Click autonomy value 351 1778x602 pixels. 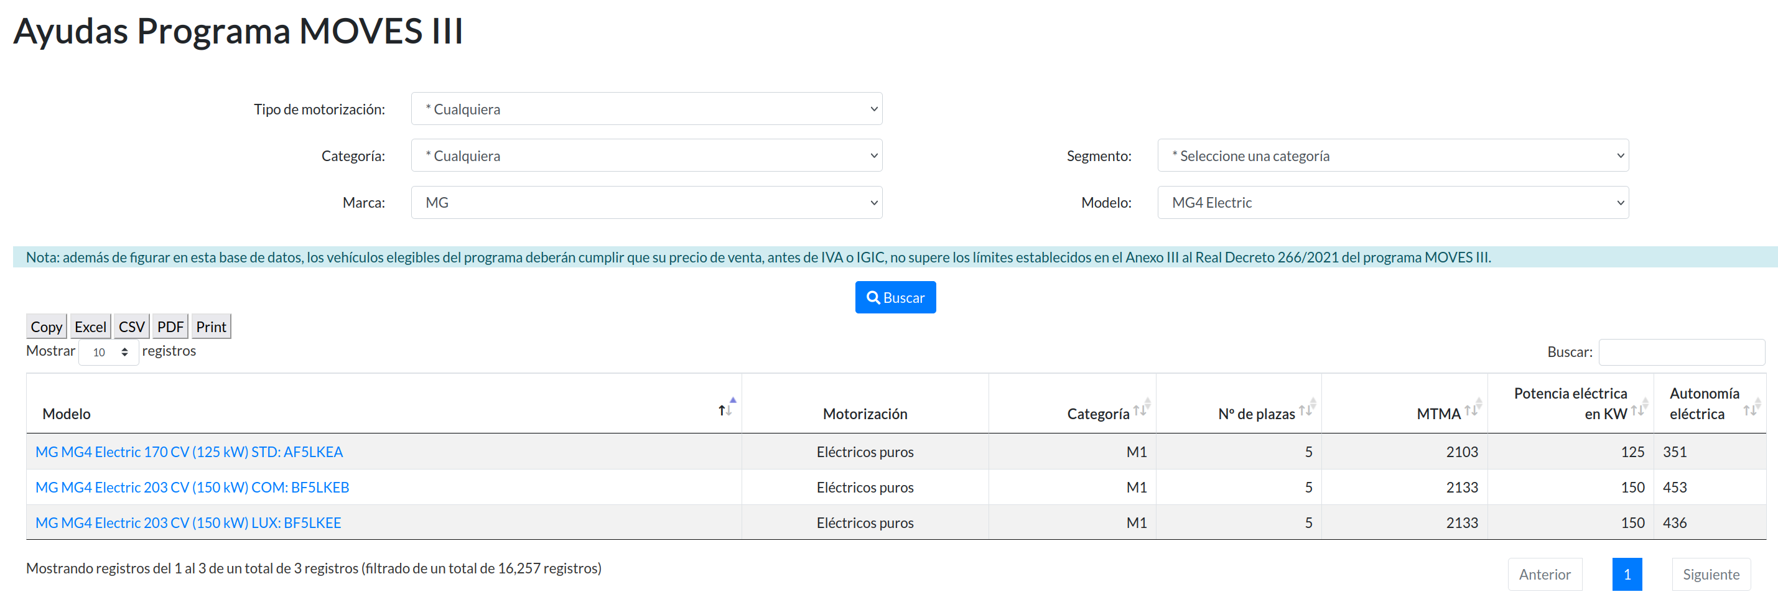click(x=1675, y=452)
